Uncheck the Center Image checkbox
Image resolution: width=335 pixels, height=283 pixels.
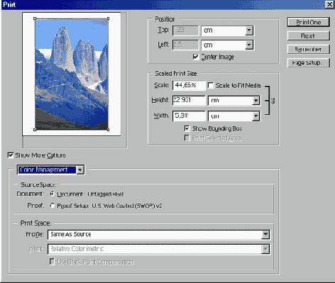195,57
